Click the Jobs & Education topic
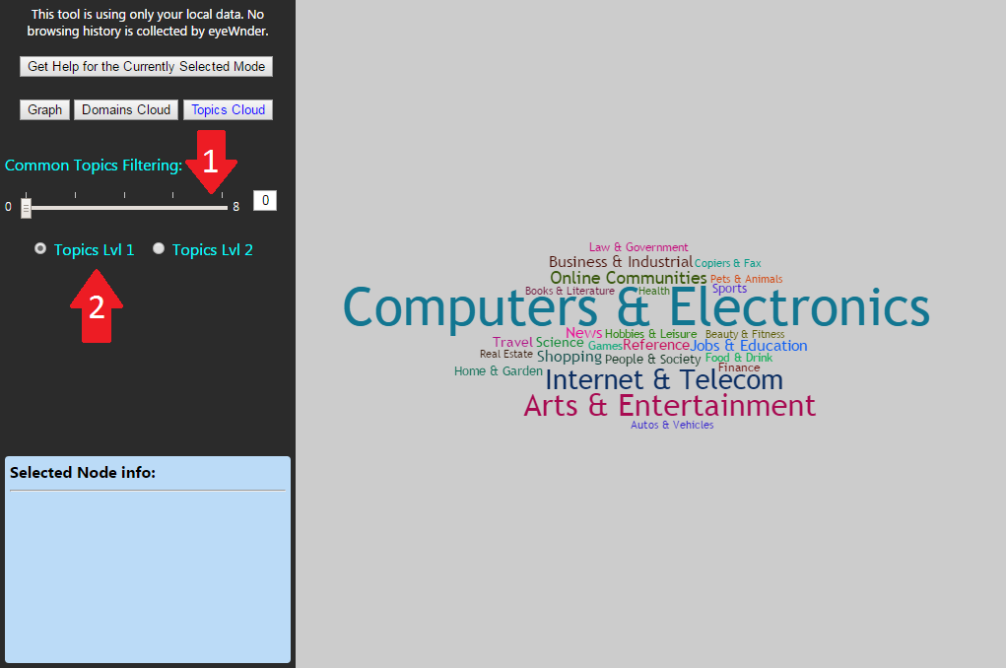The image size is (1006, 668). (749, 346)
